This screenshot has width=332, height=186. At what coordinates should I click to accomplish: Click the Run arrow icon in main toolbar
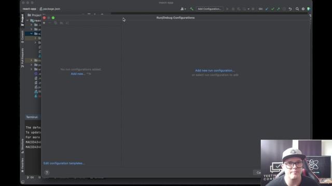pos(227,9)
